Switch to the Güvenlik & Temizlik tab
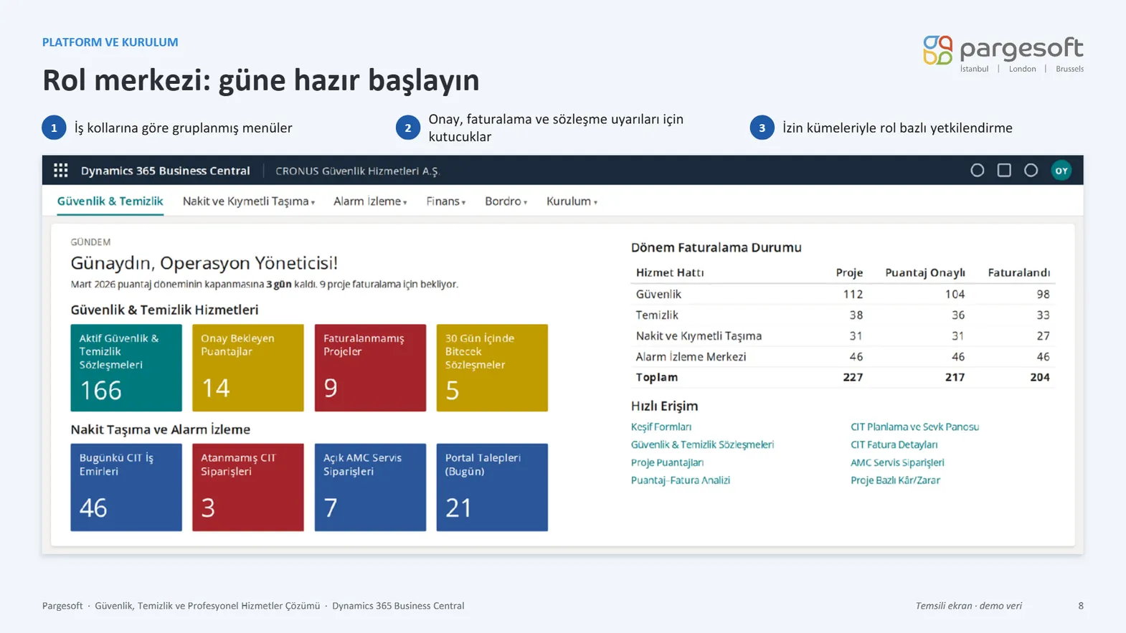 click(110, 201)
